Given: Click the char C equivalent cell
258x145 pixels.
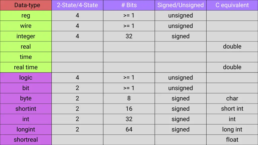Looking at the screenshot, I should (x=232, y=98).
